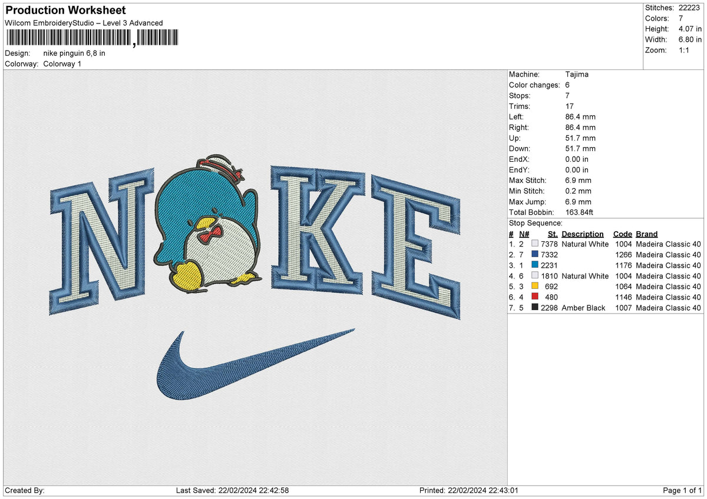
Task: Select the Color changes value 6
Action: pos(567,85)
